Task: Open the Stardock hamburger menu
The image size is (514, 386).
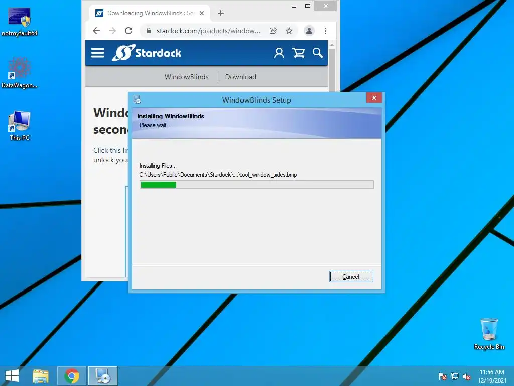Action: coord(98,53)
